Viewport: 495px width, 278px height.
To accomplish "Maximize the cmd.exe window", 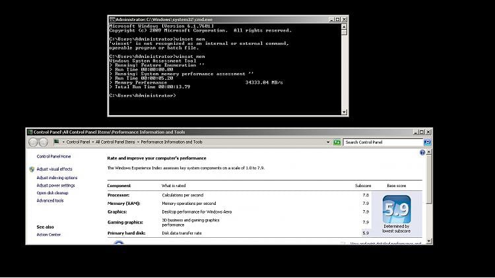I will tap(337, 20).
